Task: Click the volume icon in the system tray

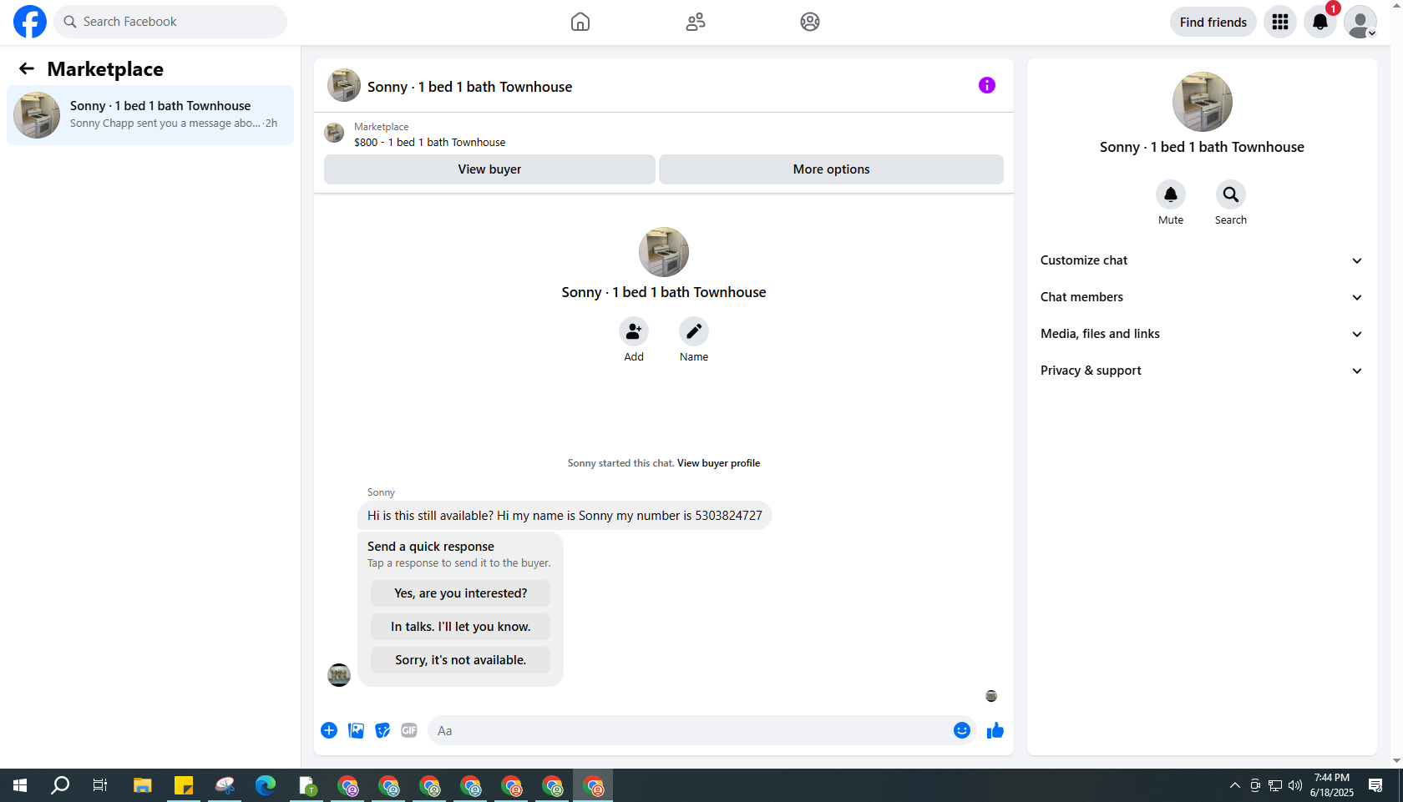Action: (x=1295, y=785)
